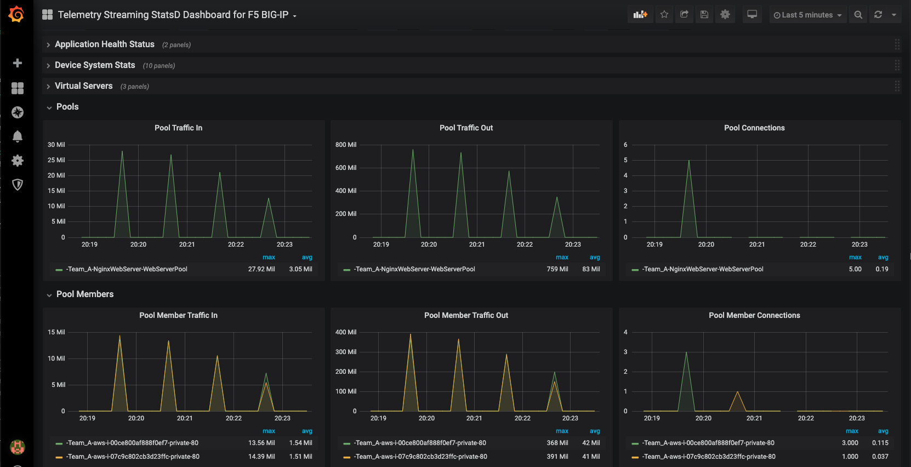Open the refresh interval dropdown arrow
Viewport: 911px width, 467px height.
click(x=894, y=15)
